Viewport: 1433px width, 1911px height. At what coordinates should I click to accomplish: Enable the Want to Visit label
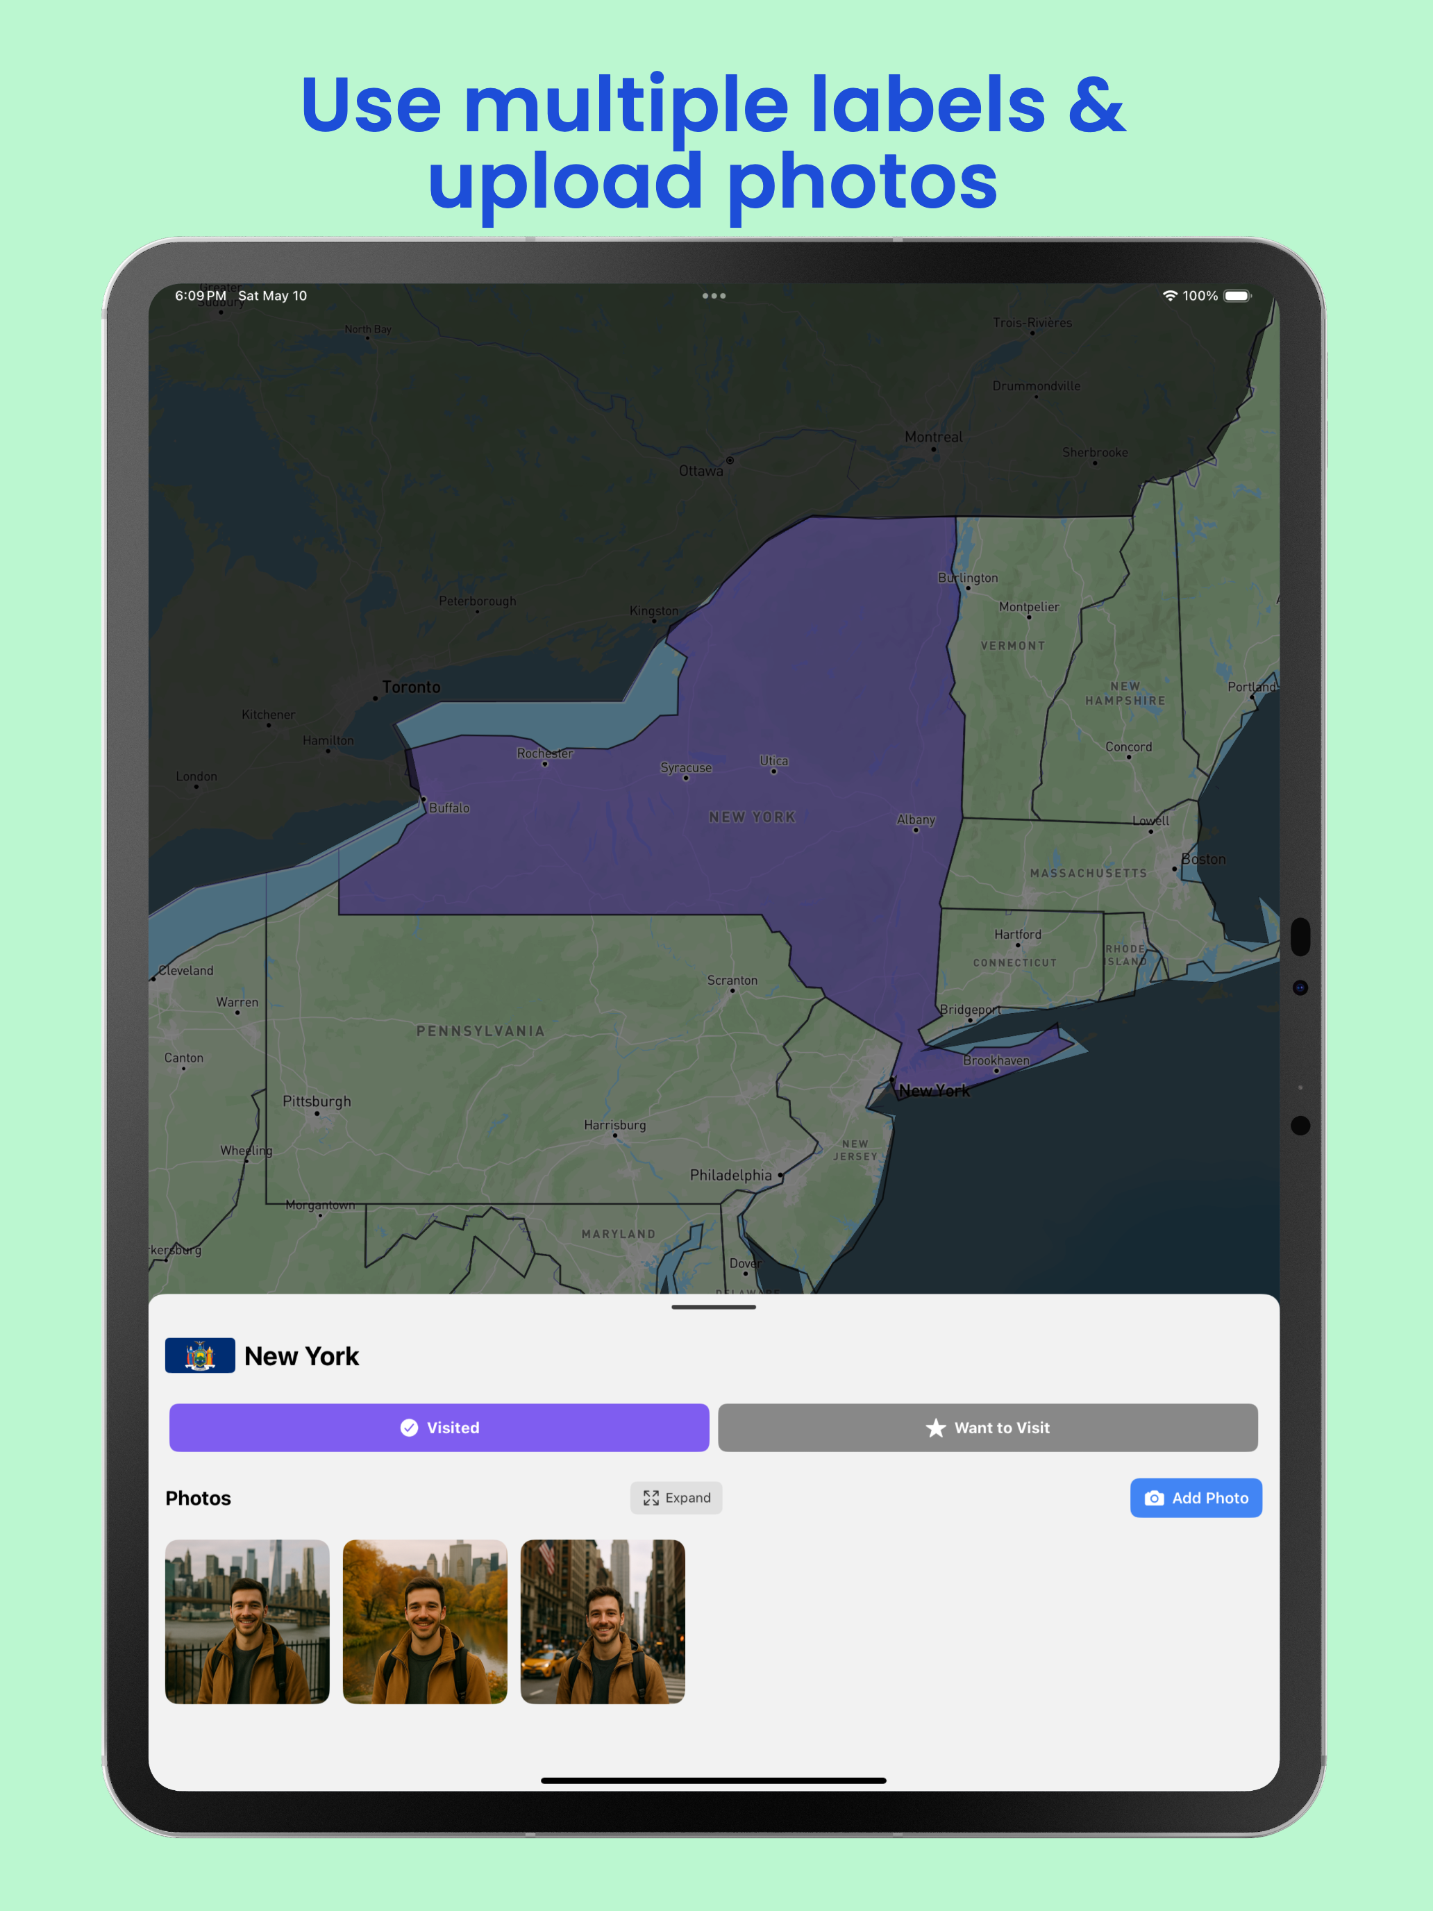pyautogui.click(x=987, y=1428)
